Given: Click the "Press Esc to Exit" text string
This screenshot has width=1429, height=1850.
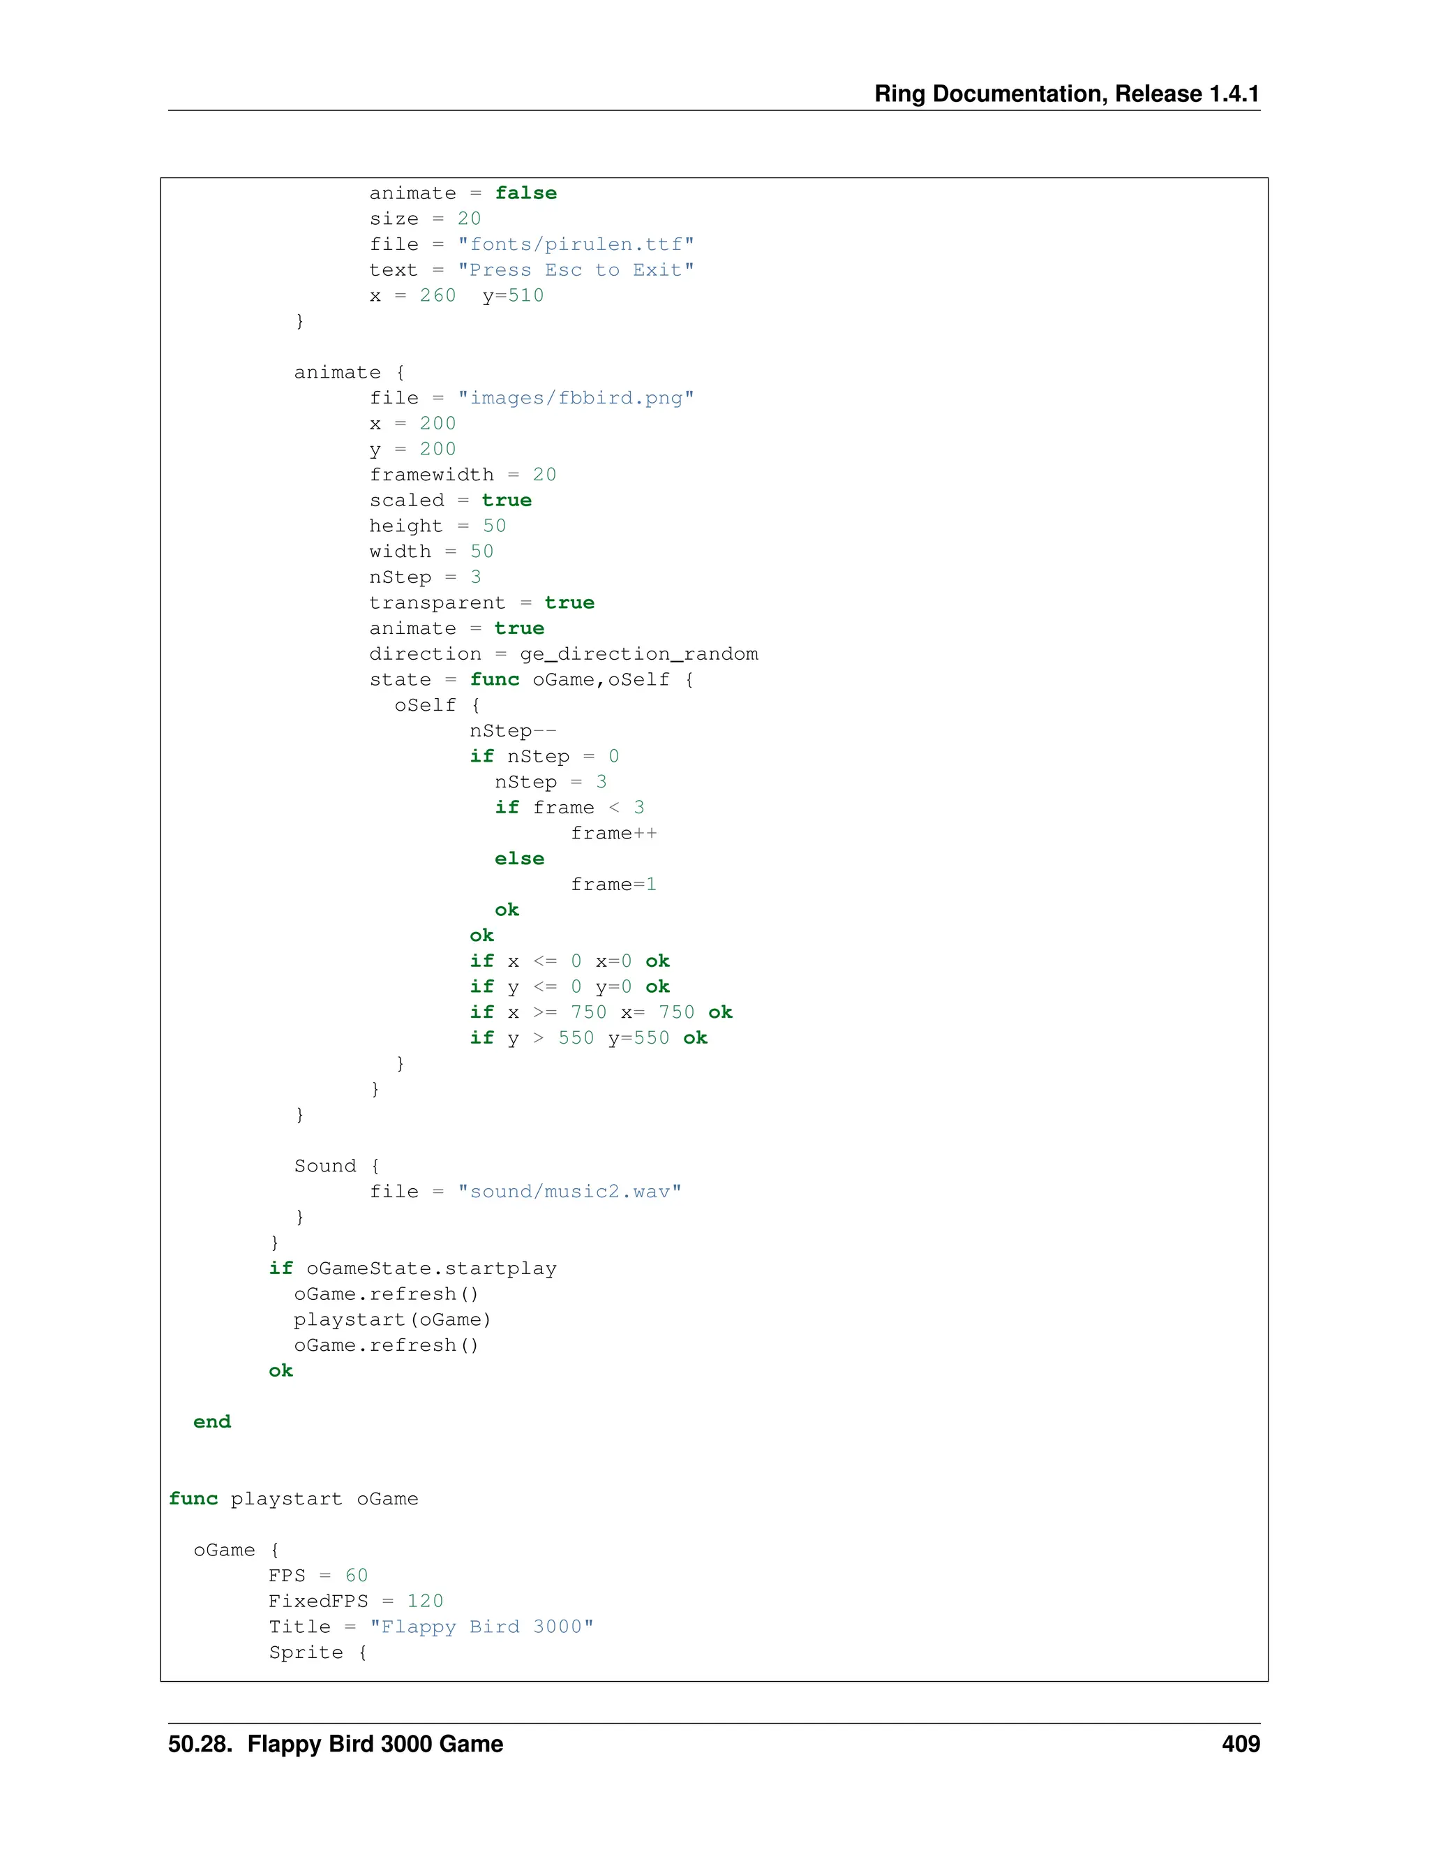Looking at the screenshot, I should tap(576, 270).
